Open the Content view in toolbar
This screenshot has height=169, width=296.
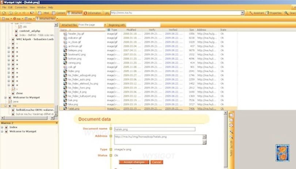(x=58, y=13)
